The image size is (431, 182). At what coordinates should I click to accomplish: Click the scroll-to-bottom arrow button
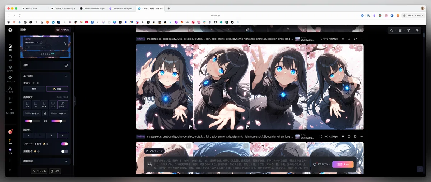pyautogui.click(x=420, y=169)
